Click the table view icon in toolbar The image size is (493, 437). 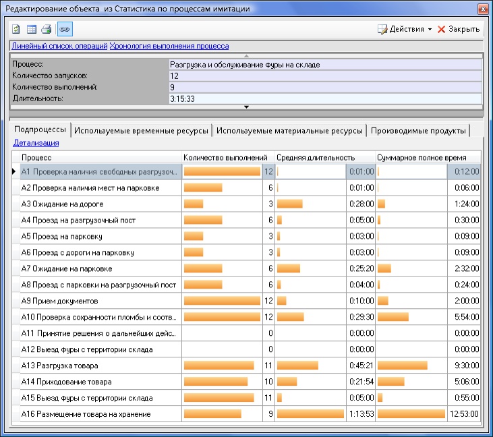[x=31, y=29]
